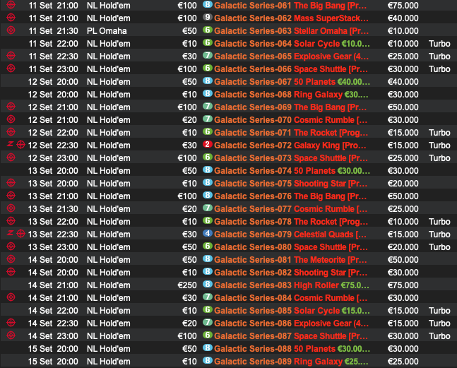This screenshot has height=368, width=457.
Task: Open Galactic Series-083 High Roller tournament
Action: pyautogui.click(x=292, y=285)
